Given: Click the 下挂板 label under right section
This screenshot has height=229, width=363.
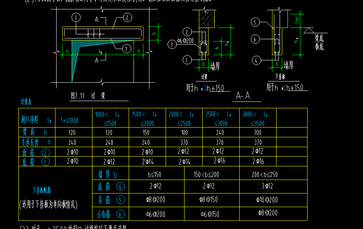Looking at the screenshot, I should [280, 77].
